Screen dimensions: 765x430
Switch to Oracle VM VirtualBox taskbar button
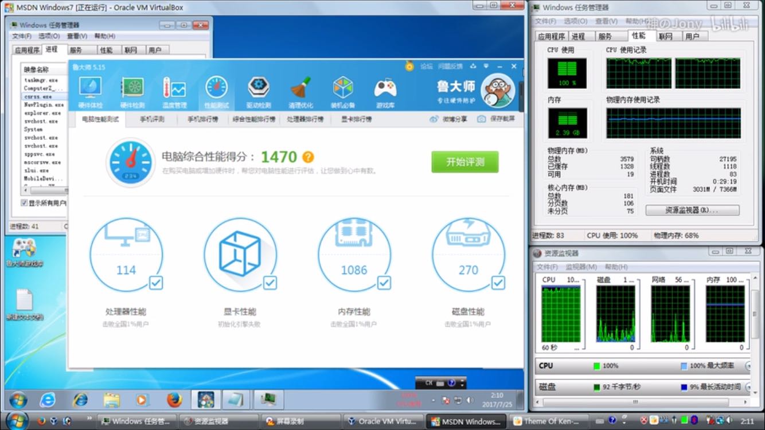coord(384,421)
